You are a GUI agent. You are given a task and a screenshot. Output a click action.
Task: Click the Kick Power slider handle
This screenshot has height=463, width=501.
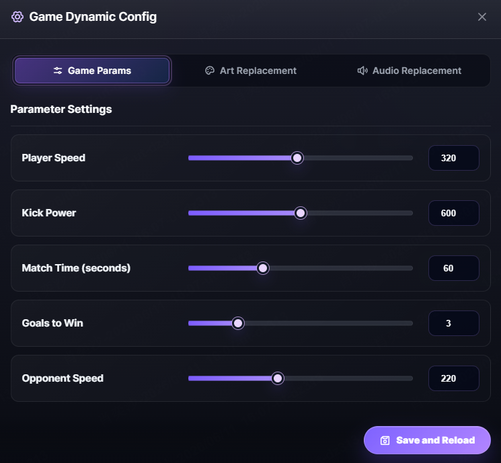coord(301,213)
